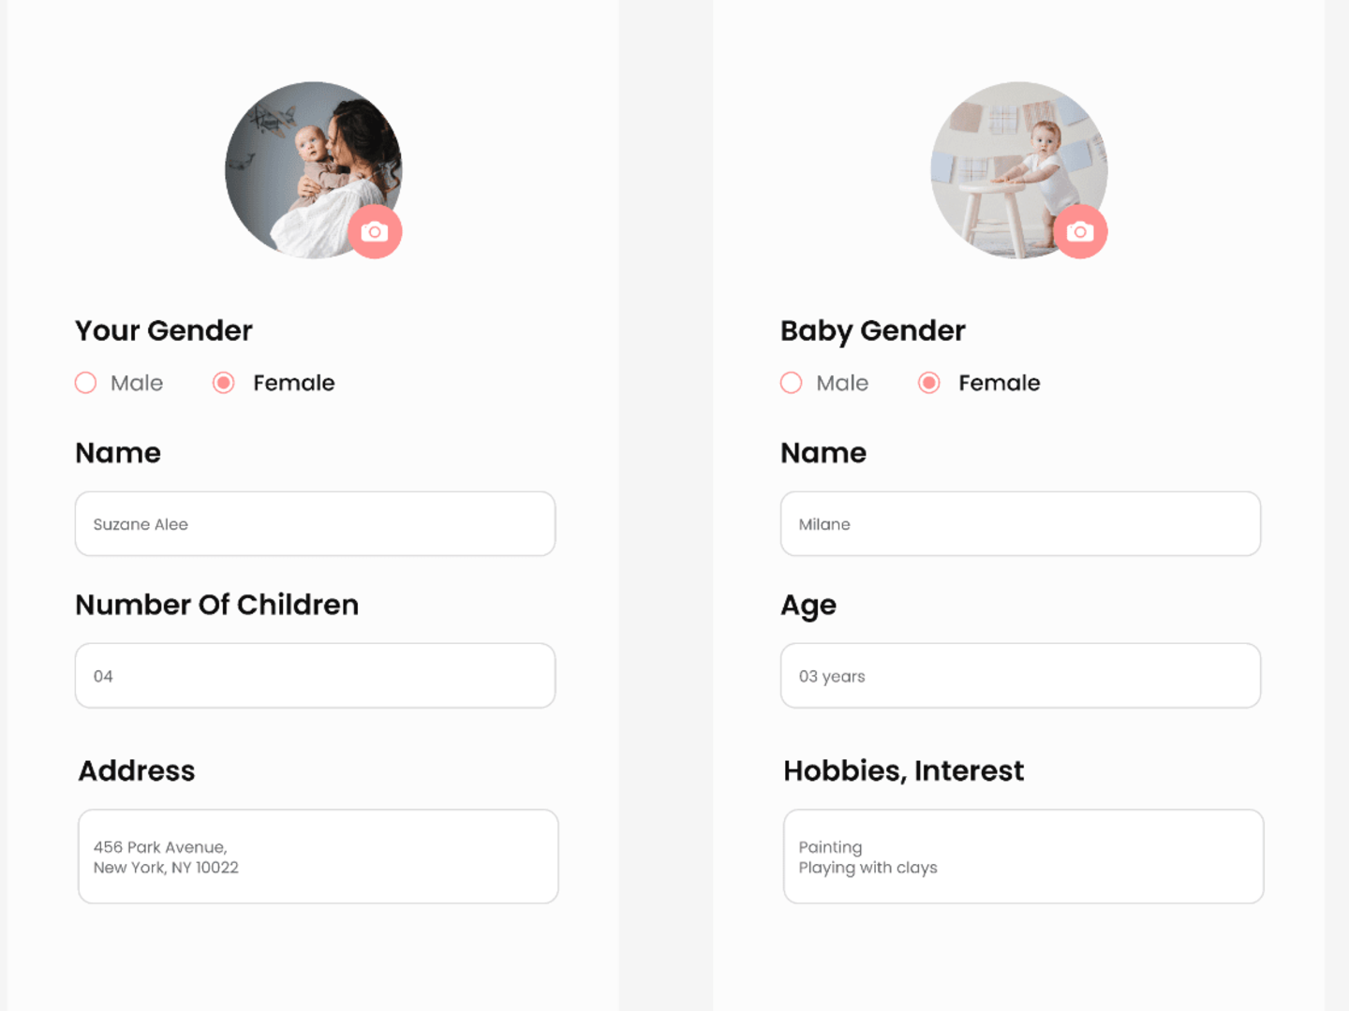Viewport: 1349px width, 1011px height.
Task: Click the Your Gender heading
Action: pyautogui.click(x=164, y=330)
